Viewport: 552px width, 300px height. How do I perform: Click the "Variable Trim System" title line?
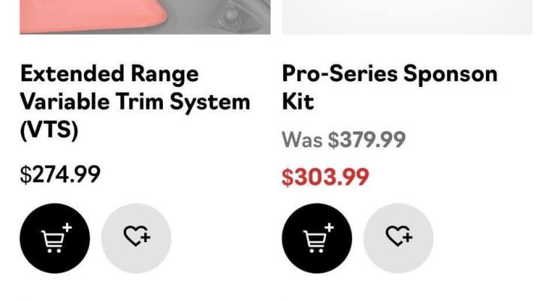point(134,101)
